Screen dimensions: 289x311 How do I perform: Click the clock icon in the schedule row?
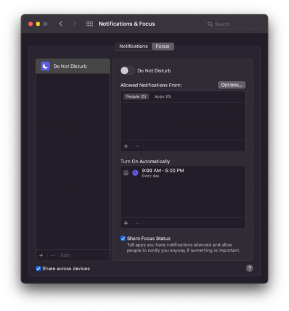[135, 173]
